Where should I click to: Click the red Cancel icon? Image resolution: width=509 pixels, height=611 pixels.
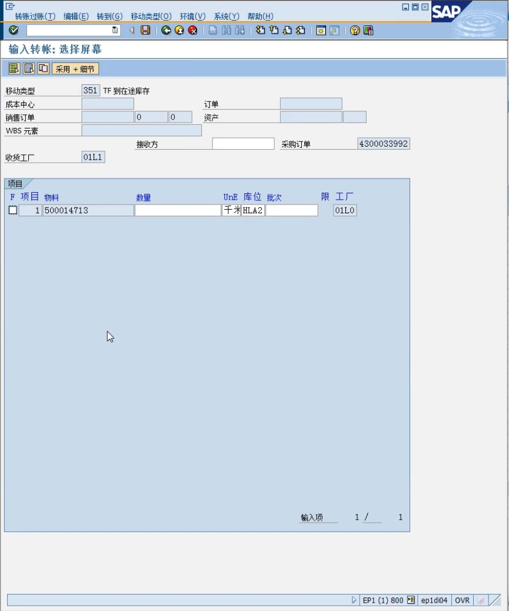(192, 30)
